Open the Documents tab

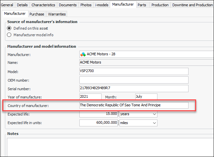(x=67, y=5)
